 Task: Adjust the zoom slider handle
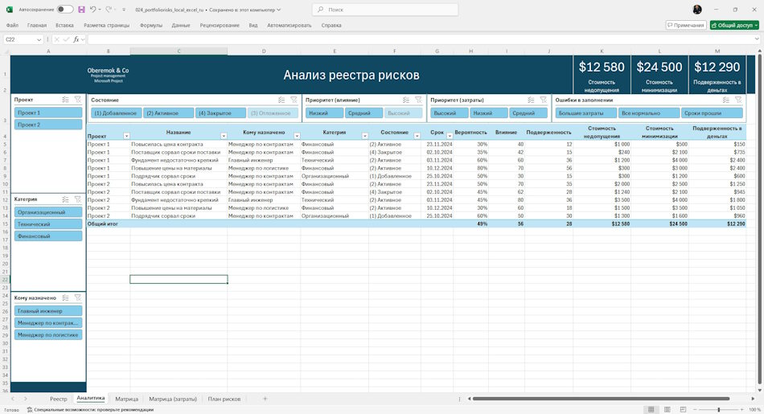(x=719, y=410)
